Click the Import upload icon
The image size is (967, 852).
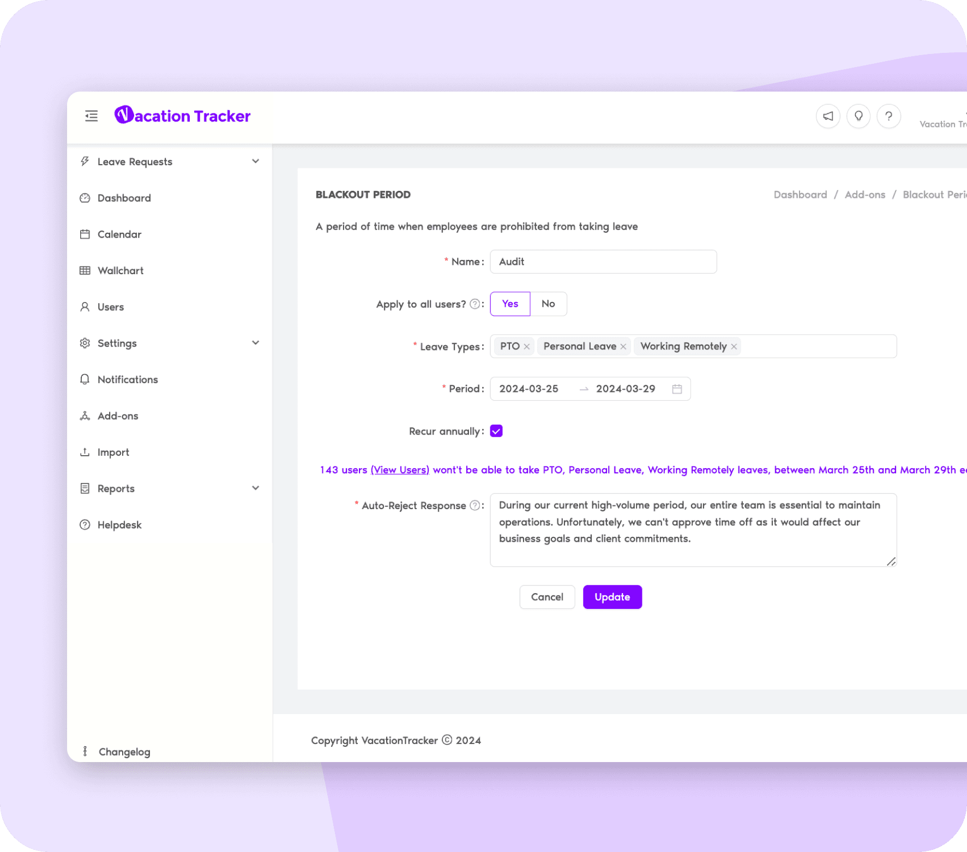click(85, 452)
